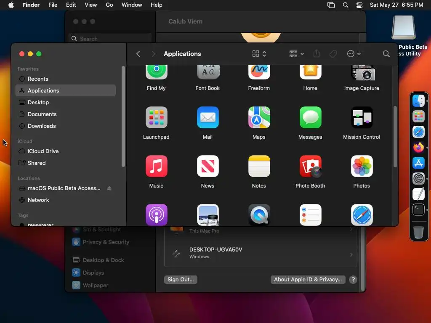
Task: Open the More actions ellipsis dropdown
Action: coord(354,54)
